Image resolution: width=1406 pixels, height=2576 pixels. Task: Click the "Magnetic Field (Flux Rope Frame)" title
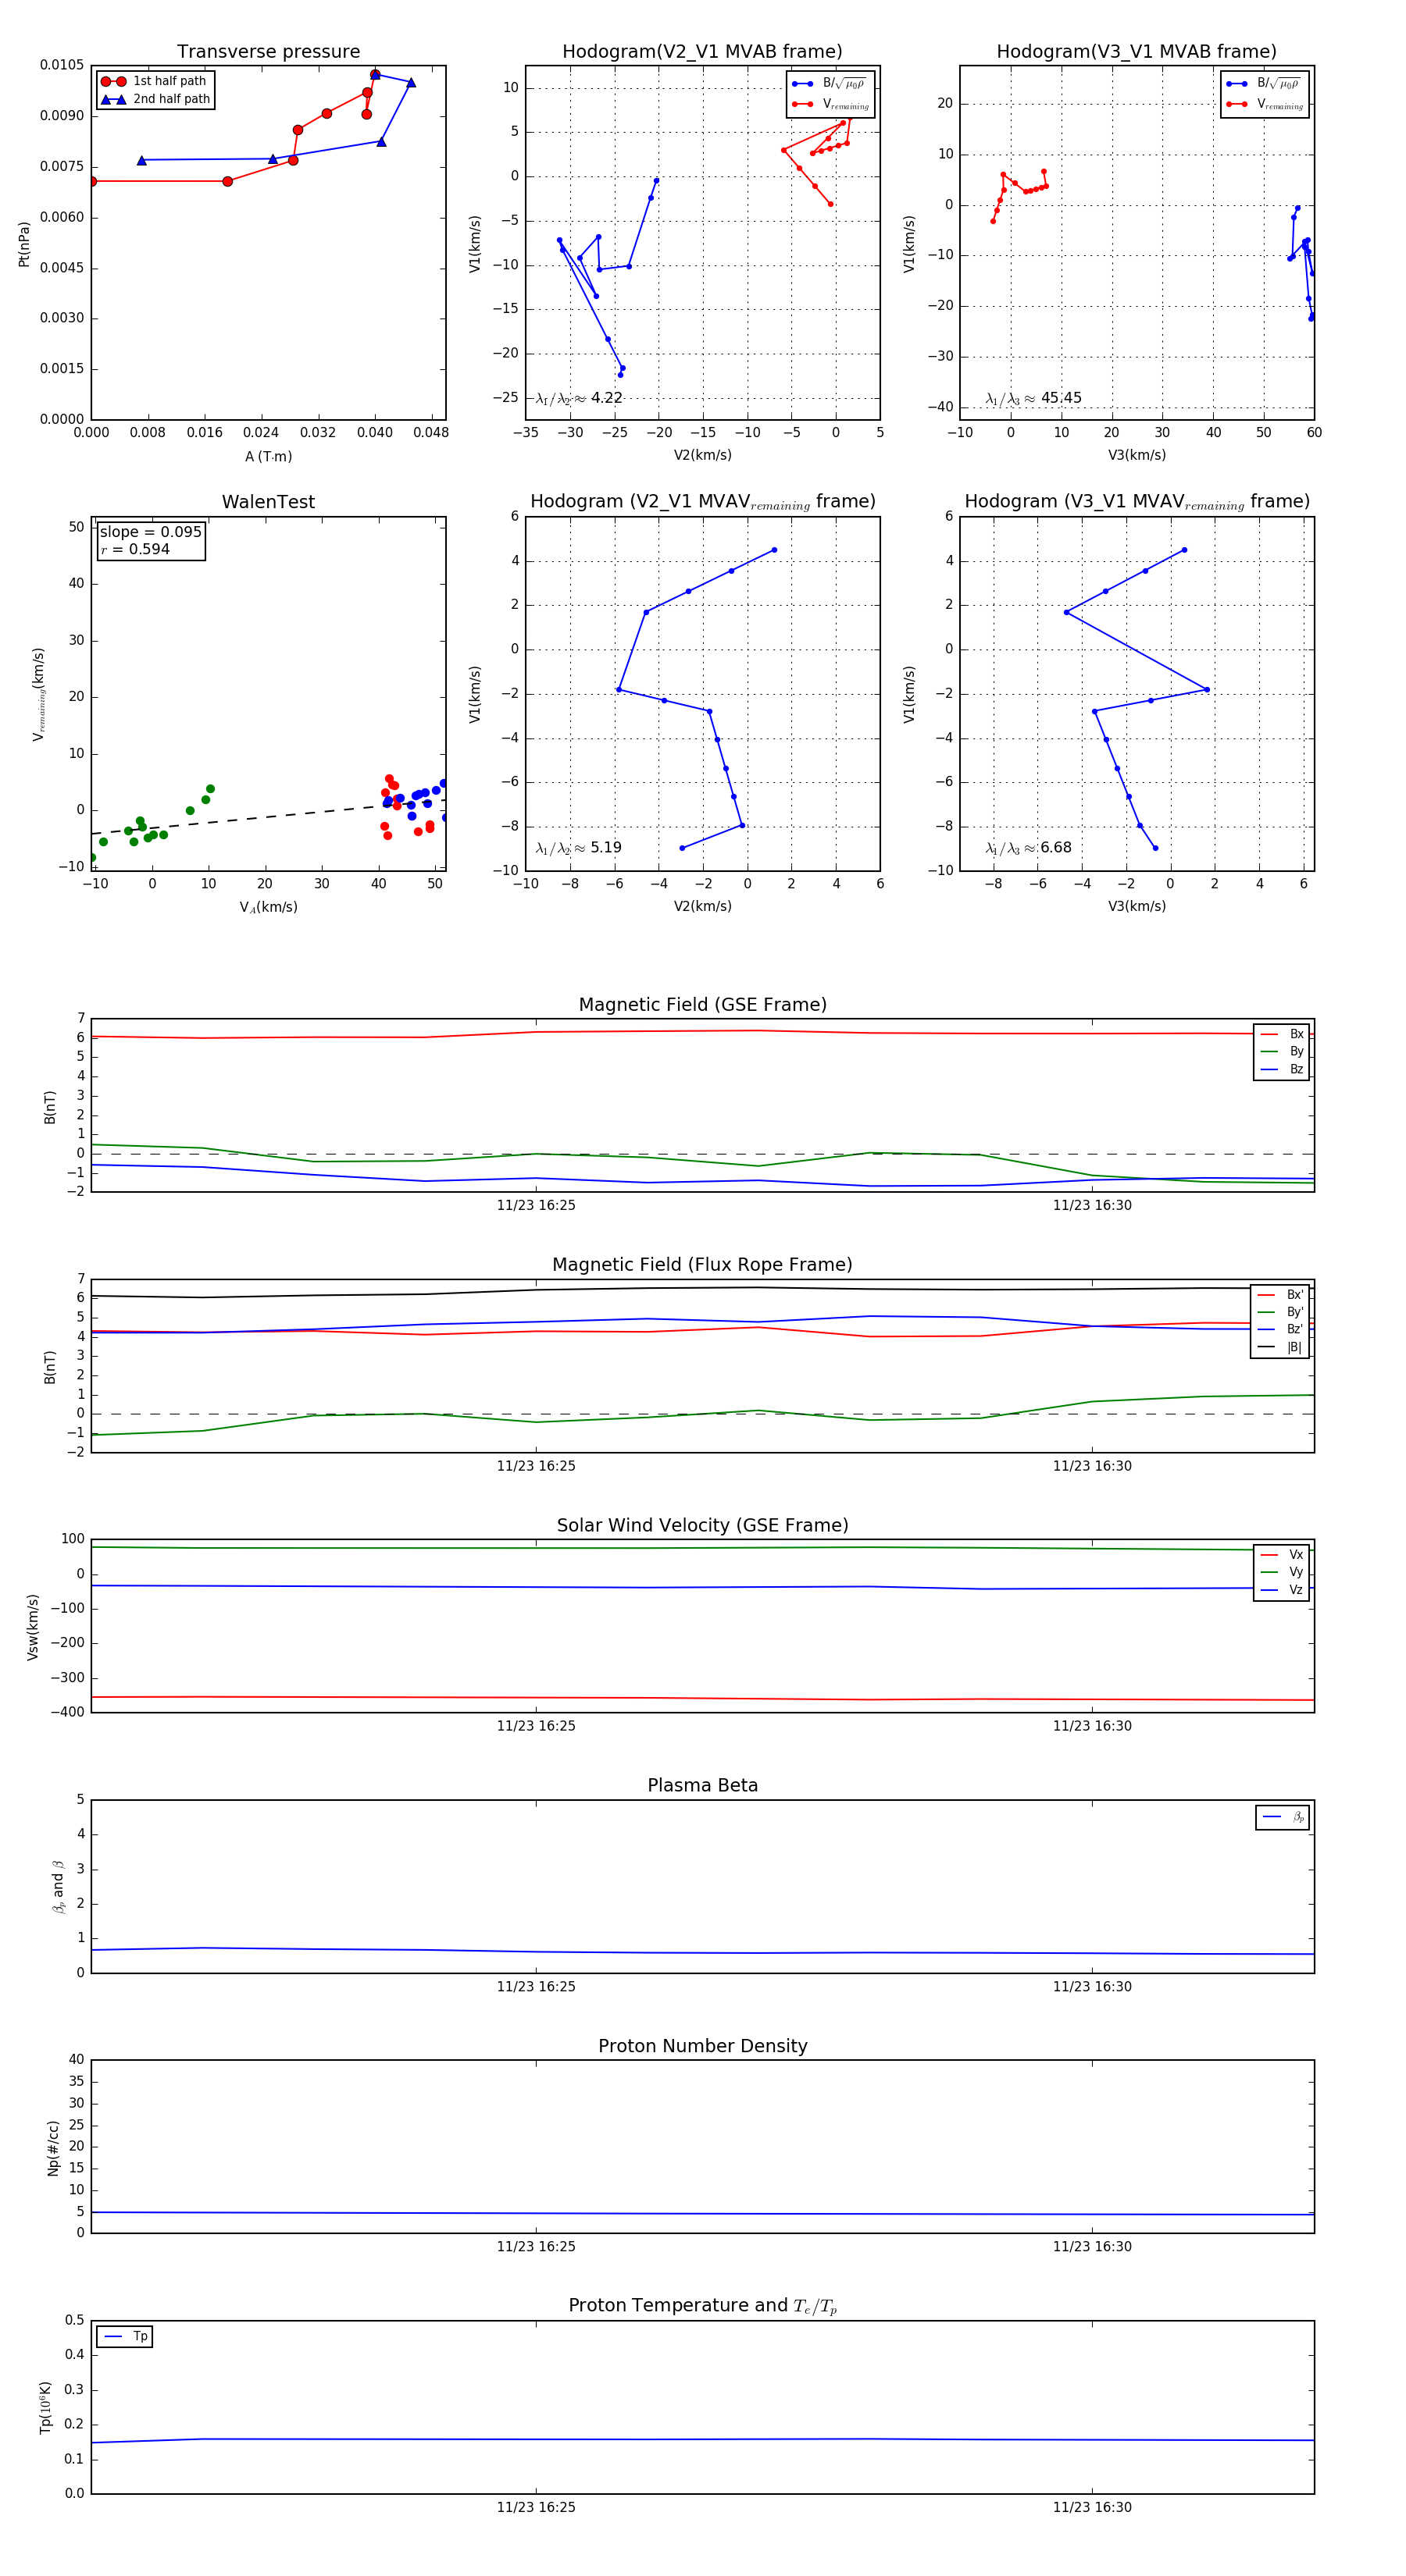[x=702, y=1265]
